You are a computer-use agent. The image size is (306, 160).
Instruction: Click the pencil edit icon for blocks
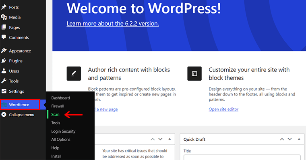pyautogui.click(x=74, y=73)
